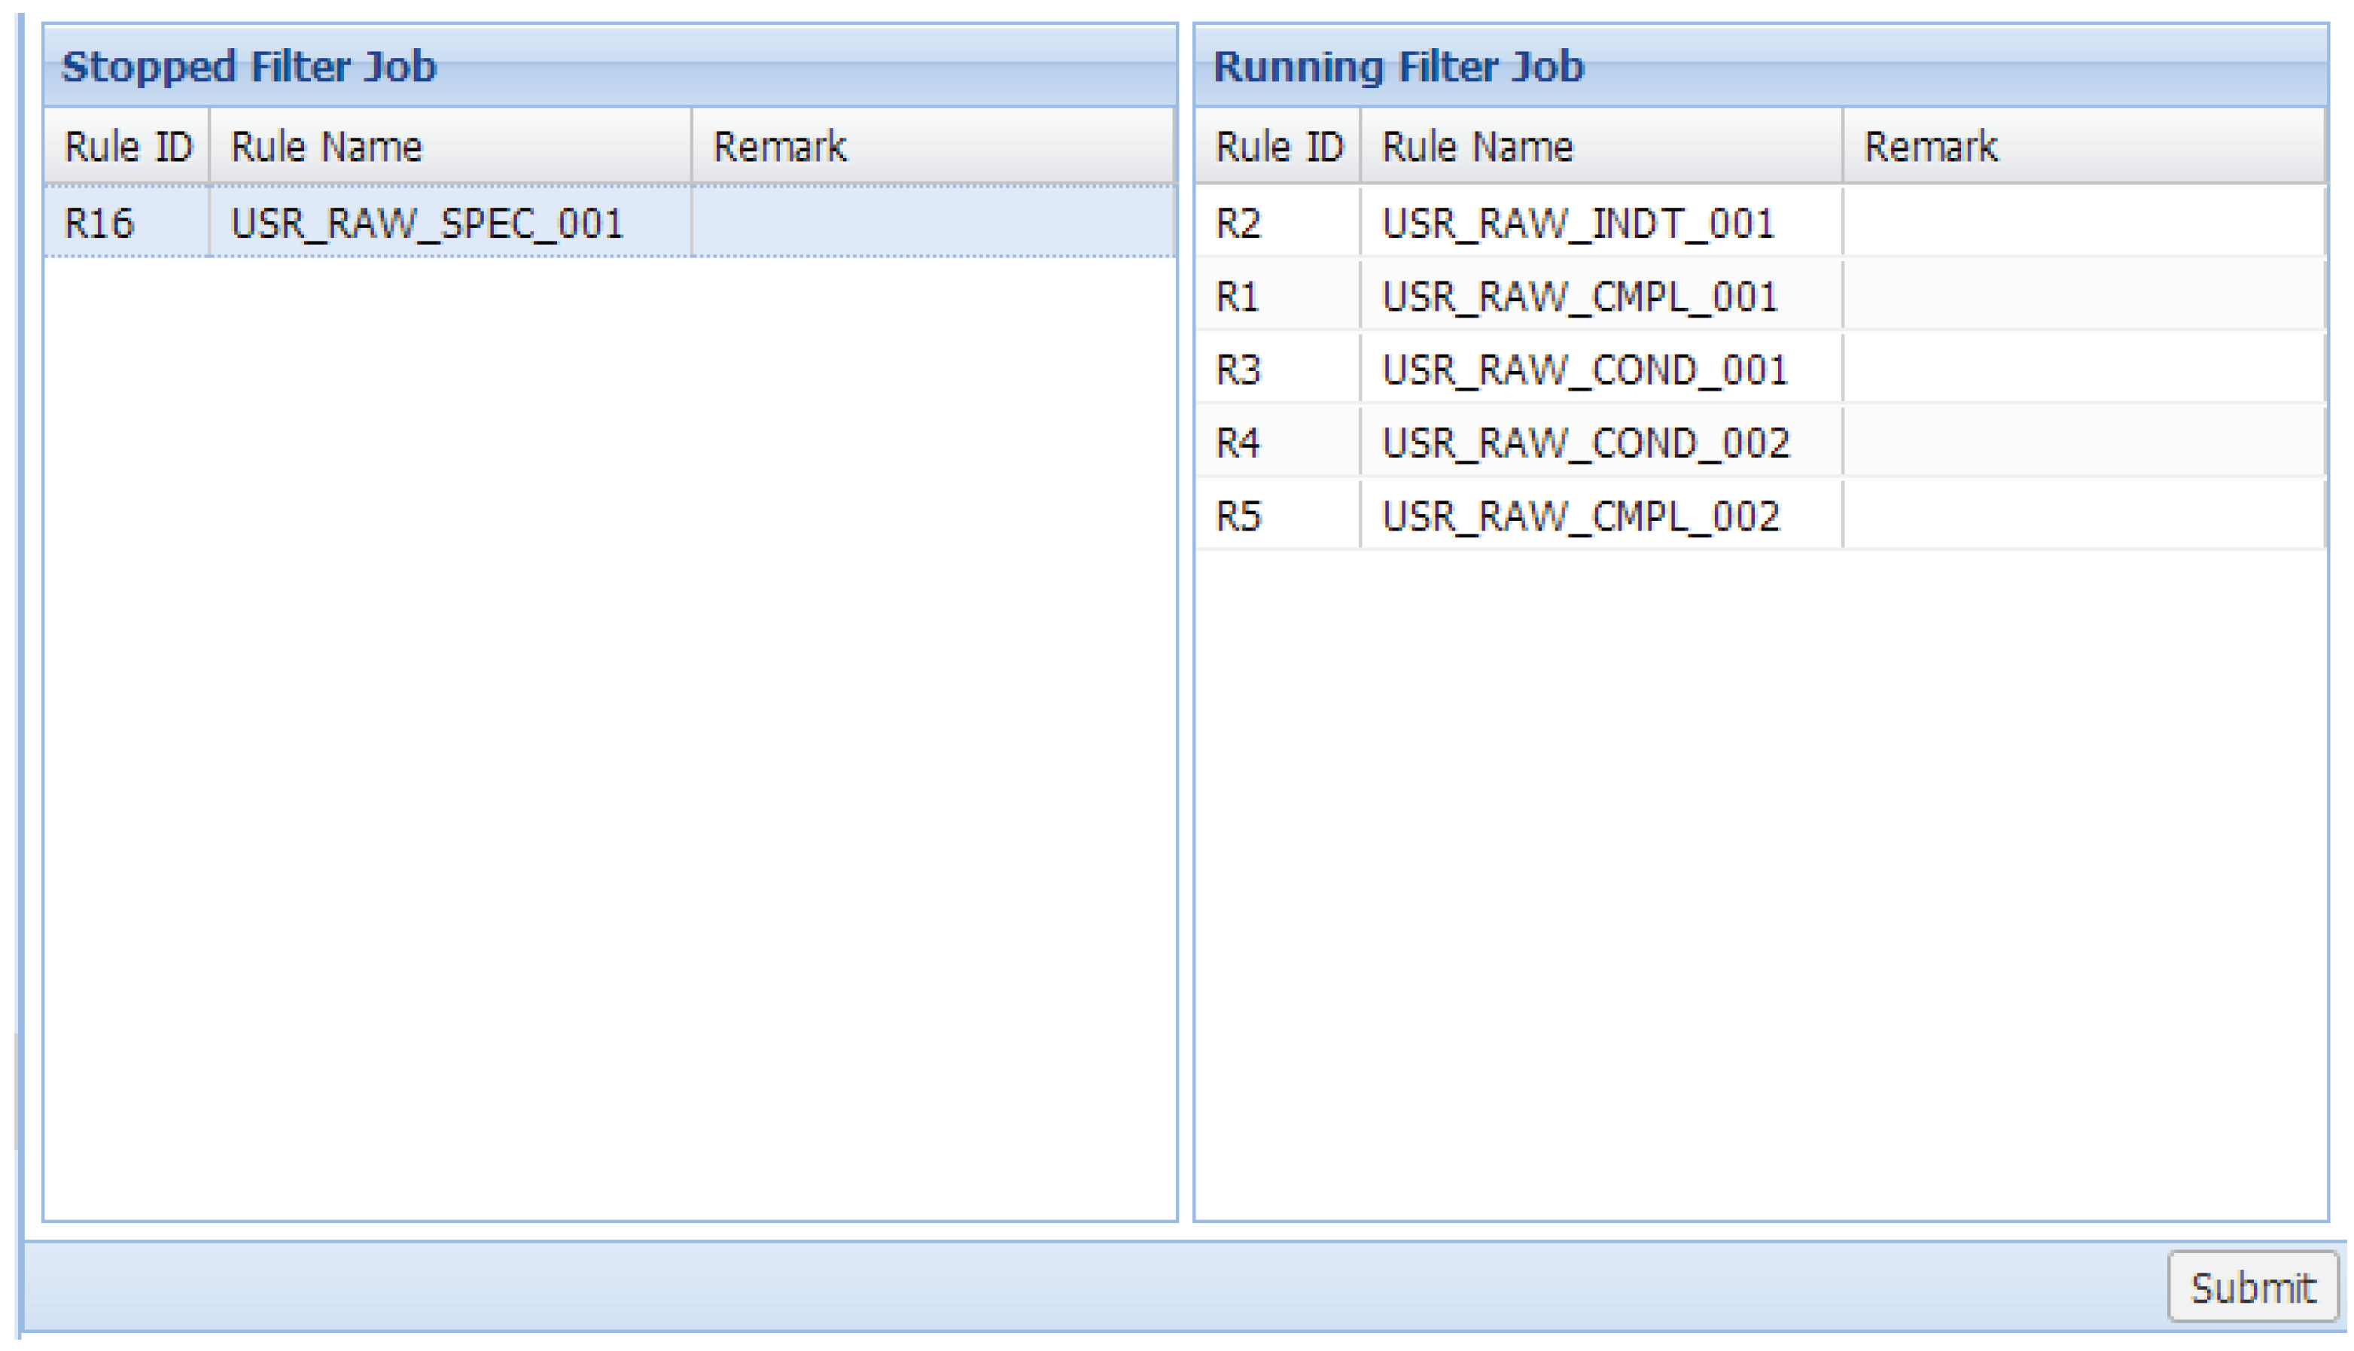Click rule ID R4 cell
This screenshot has height=1351, width=2354.
[1238, 443]
